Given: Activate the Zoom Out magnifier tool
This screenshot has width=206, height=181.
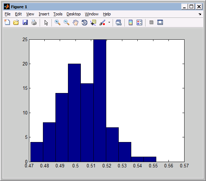Looking at the screenshot, I should coord(67,23).
